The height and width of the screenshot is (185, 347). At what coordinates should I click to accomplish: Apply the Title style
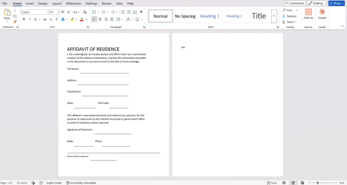259,16
